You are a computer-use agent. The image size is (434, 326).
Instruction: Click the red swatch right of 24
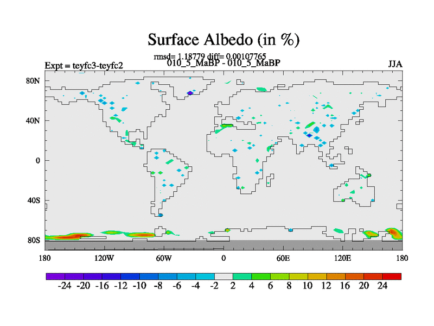[x=392, y=276]
